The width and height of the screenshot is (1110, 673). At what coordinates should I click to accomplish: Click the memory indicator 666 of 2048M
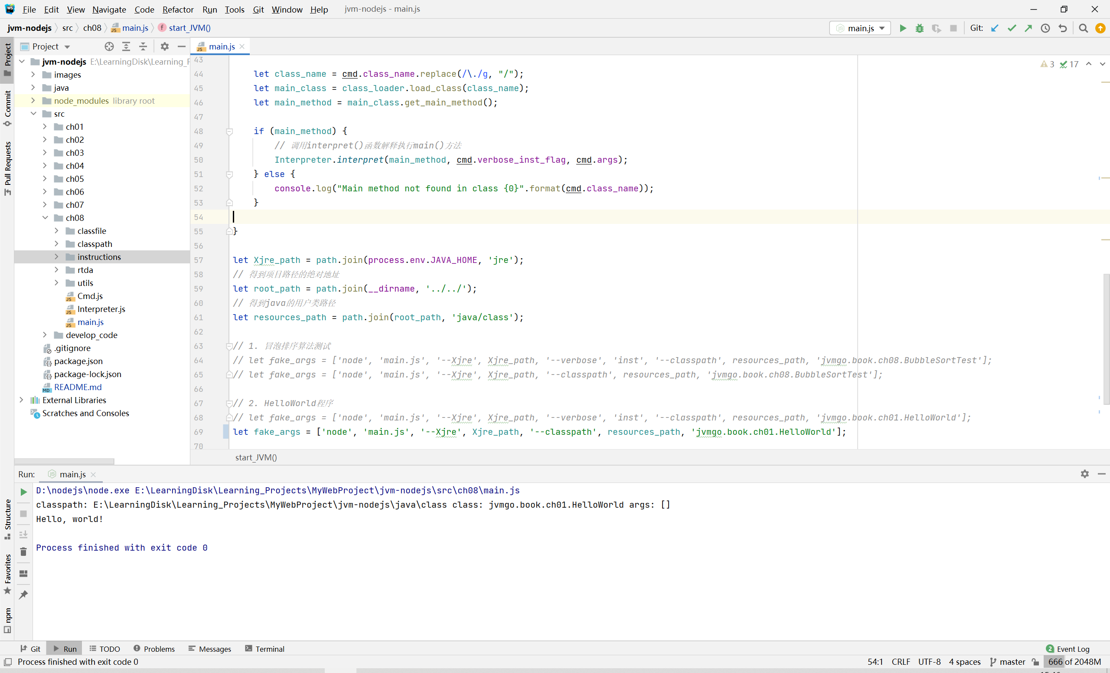coord(1074,662)
